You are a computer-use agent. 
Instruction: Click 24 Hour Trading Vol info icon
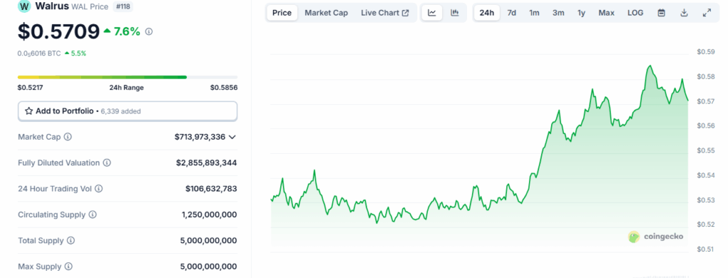pos(99,189)
